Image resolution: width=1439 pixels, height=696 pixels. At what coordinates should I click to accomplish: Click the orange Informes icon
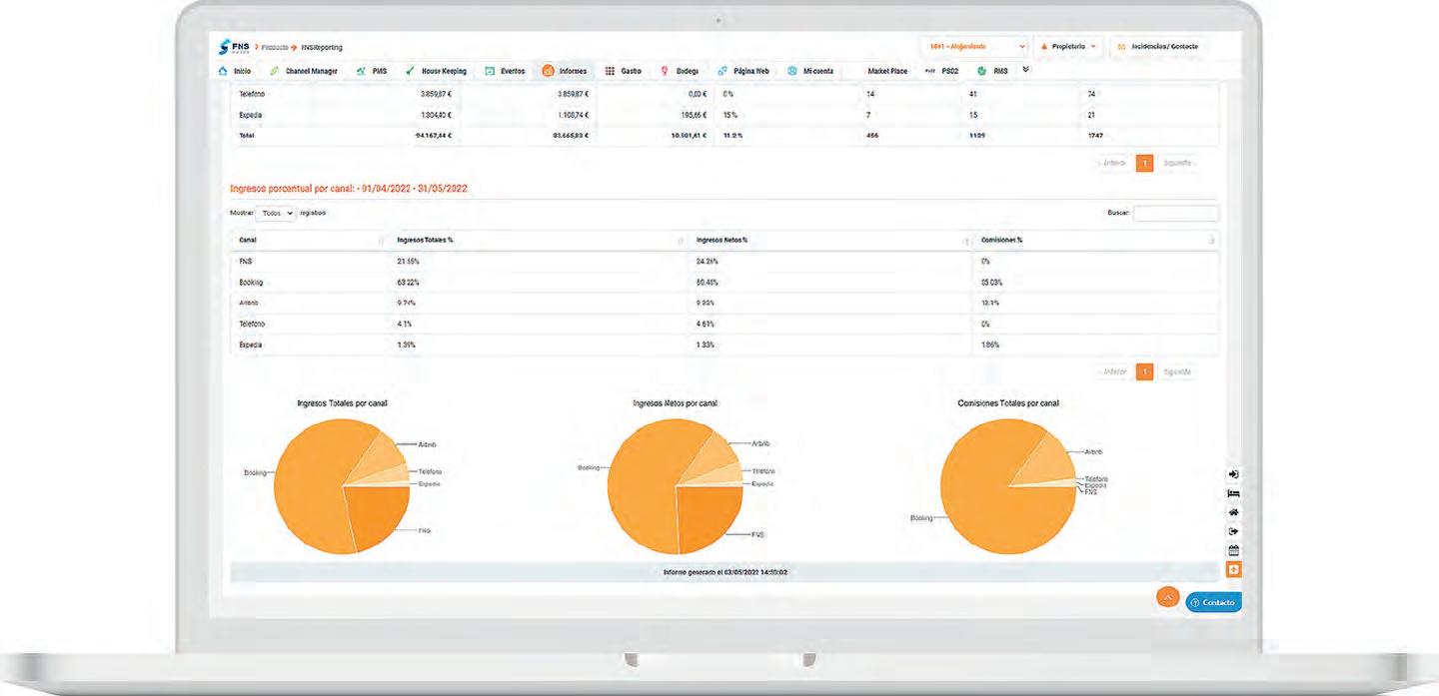pos(548,71)
